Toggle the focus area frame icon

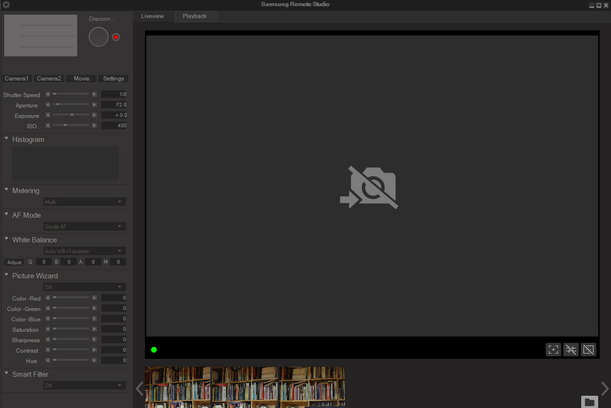point(553,350)
